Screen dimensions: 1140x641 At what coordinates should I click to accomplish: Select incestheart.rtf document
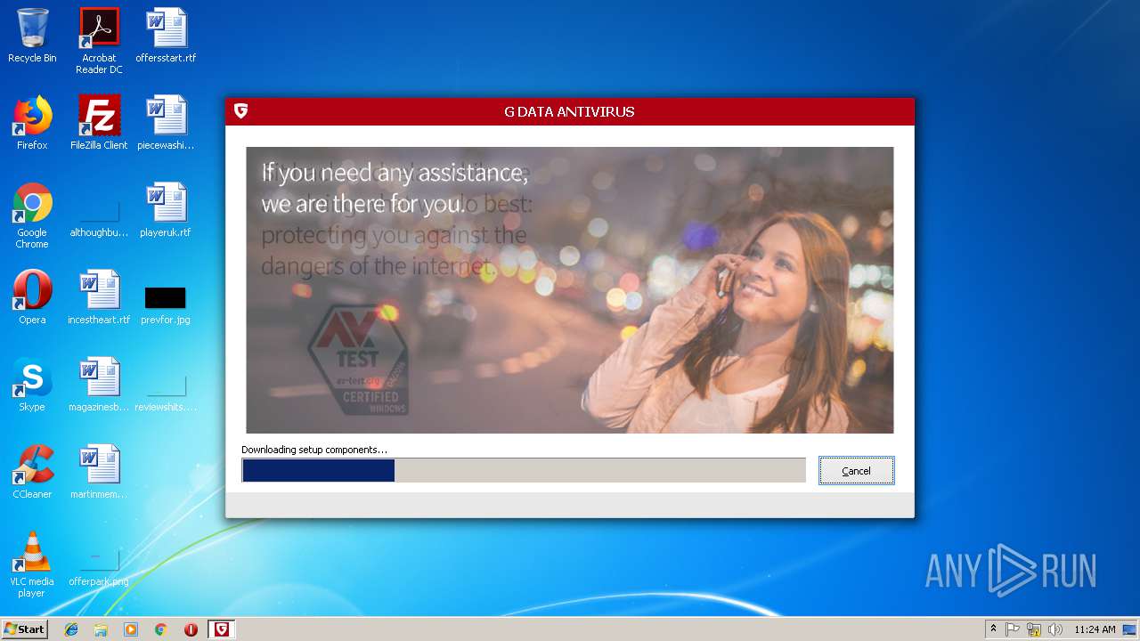click(99, 297)
